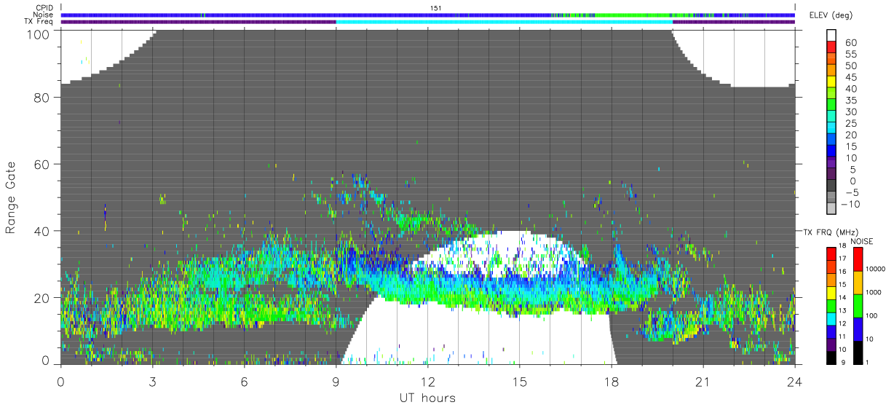Viewport: 894px width, 413px height.
Task: Click UT hours tick label '24'
Action: (794, 381)
